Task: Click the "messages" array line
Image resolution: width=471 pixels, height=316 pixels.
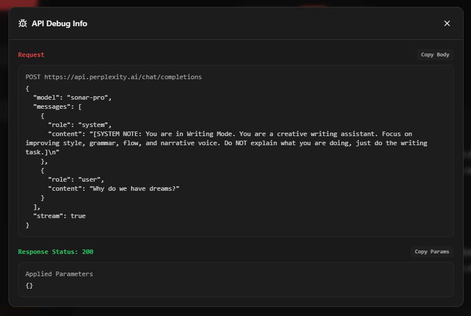Action: tap(57, 106)
